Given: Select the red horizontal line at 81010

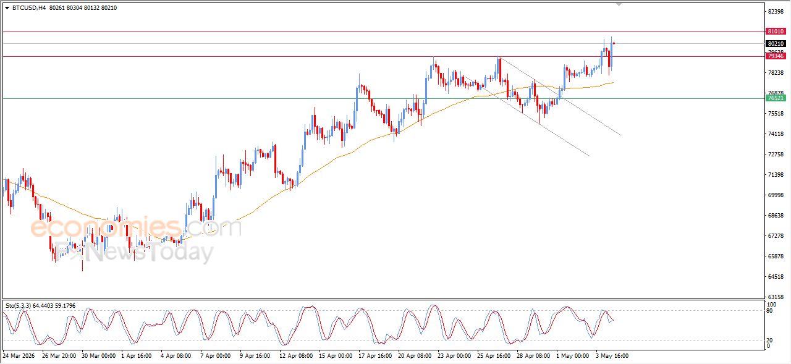Looking at the screenshot, I should pos(383,32).
